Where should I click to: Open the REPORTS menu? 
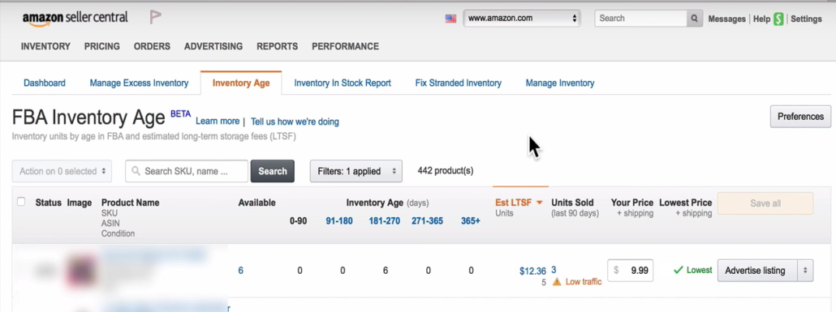[x=278, y=46]
